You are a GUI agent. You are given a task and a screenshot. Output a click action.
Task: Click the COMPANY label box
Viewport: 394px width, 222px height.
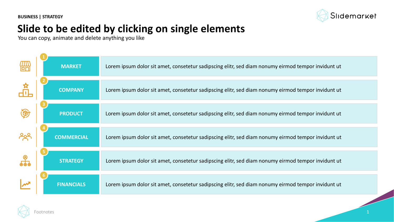pyautogui.click(x=71, y=90)
